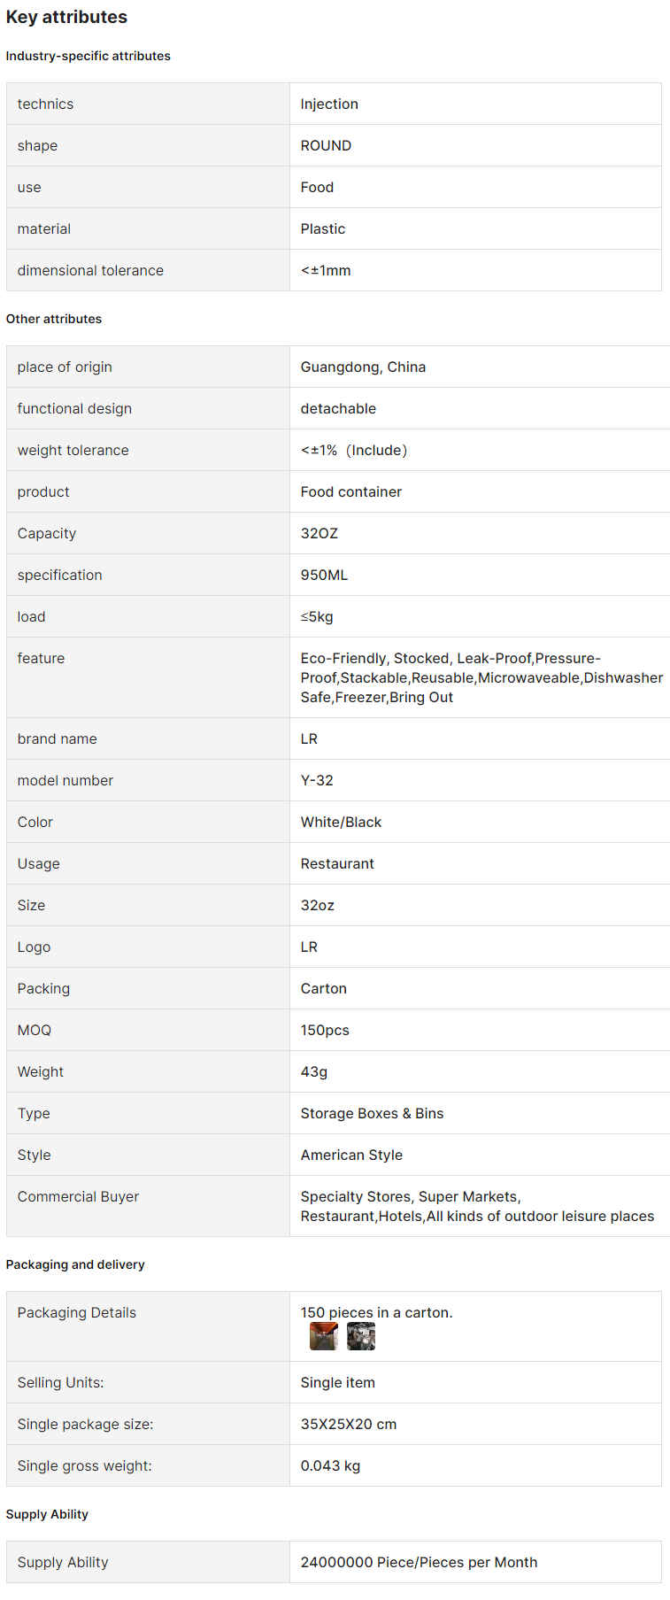
Task: Click the White/Black color value
Action: pyautogui.click(x=341, y=822)
